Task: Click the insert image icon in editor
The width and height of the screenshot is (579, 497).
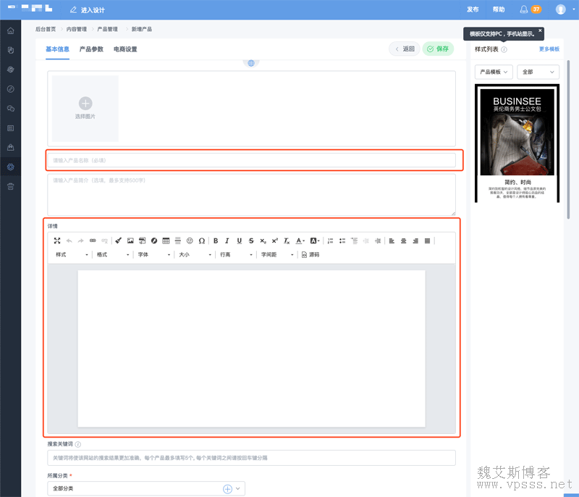Action: (x=130, y=241)
